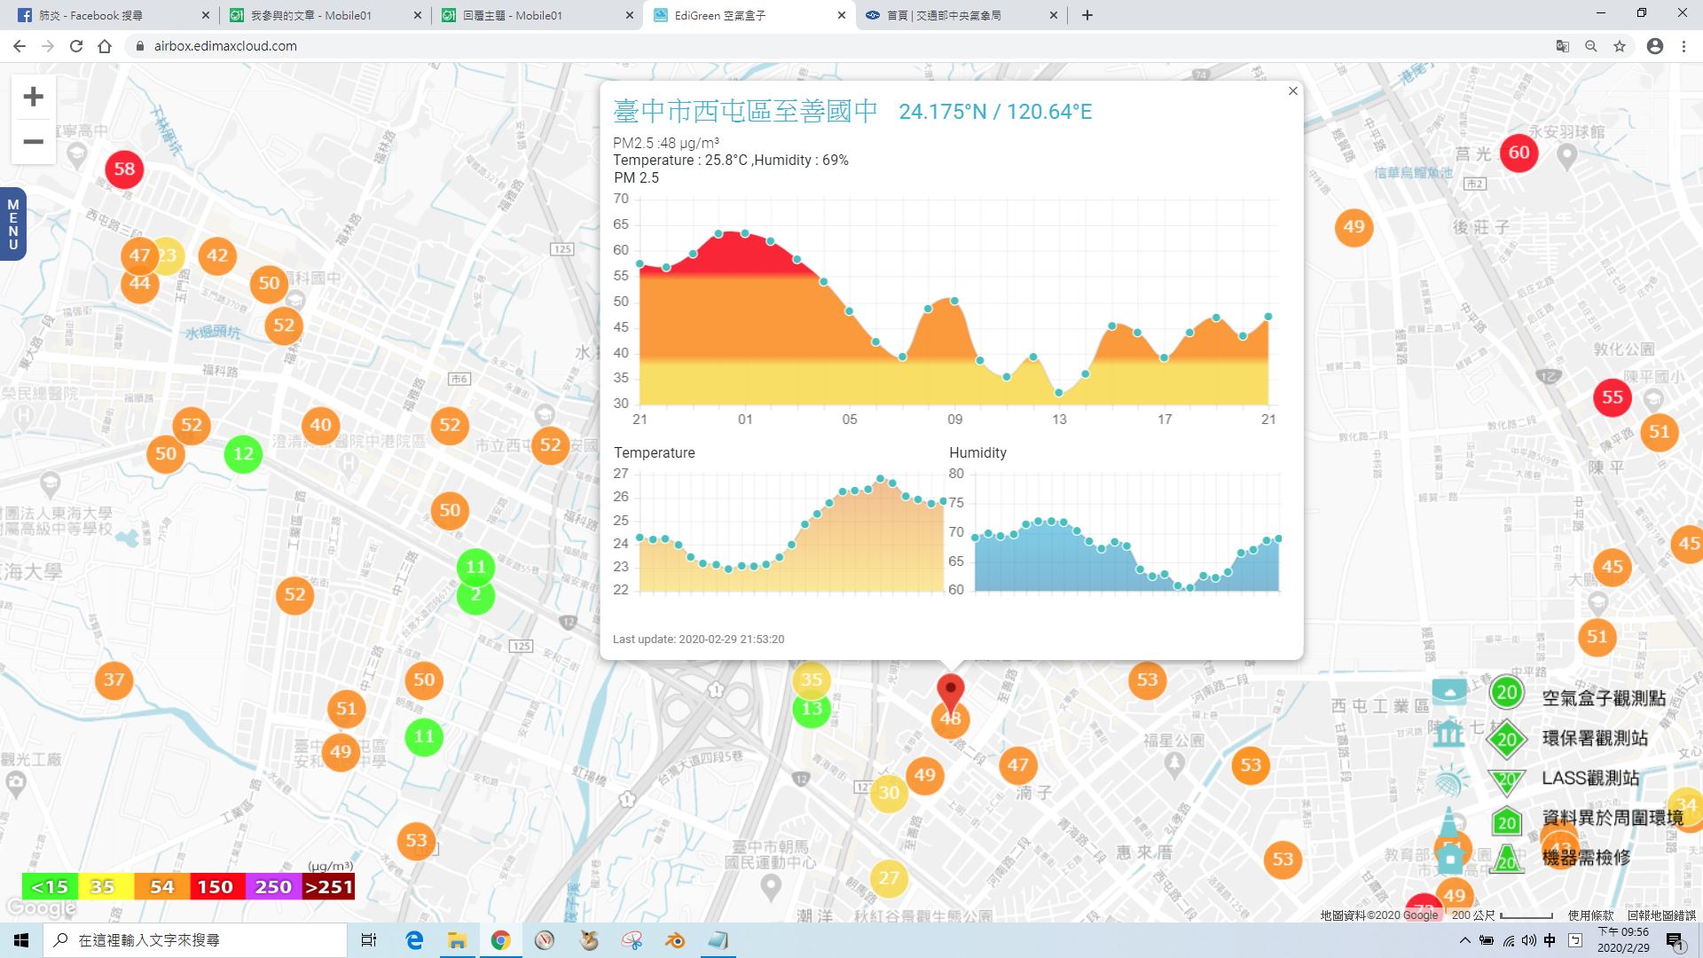Toggle the AirBox observation points layer icon

coord(1449,692)
